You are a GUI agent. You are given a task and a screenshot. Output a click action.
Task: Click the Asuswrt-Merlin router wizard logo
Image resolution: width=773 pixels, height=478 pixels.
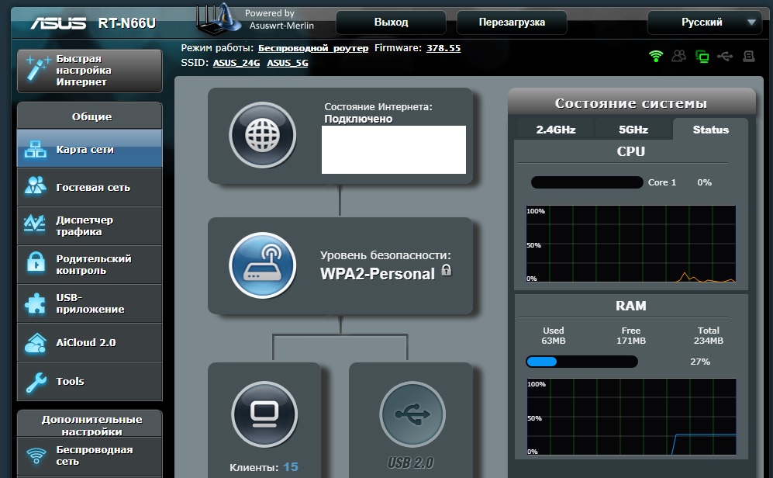coord(219,19)
